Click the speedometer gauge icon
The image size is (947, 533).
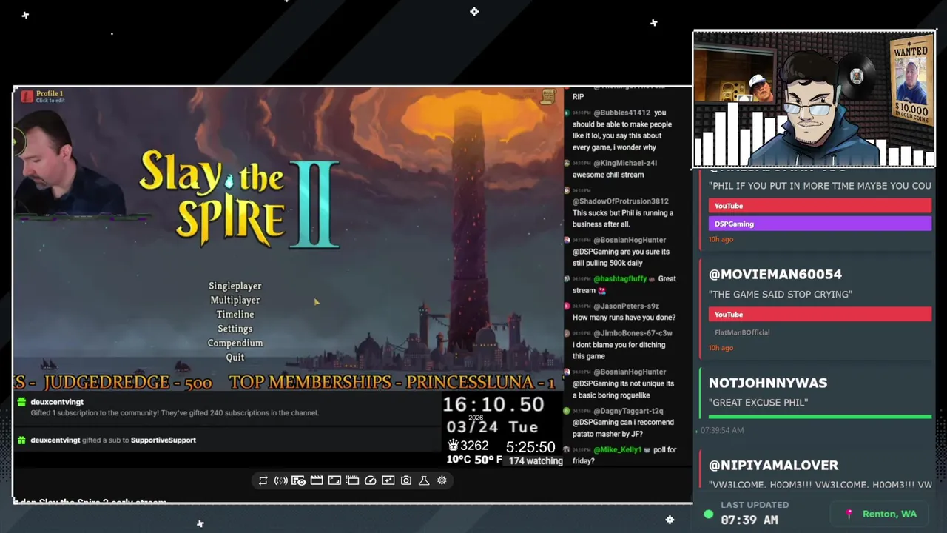371,480
